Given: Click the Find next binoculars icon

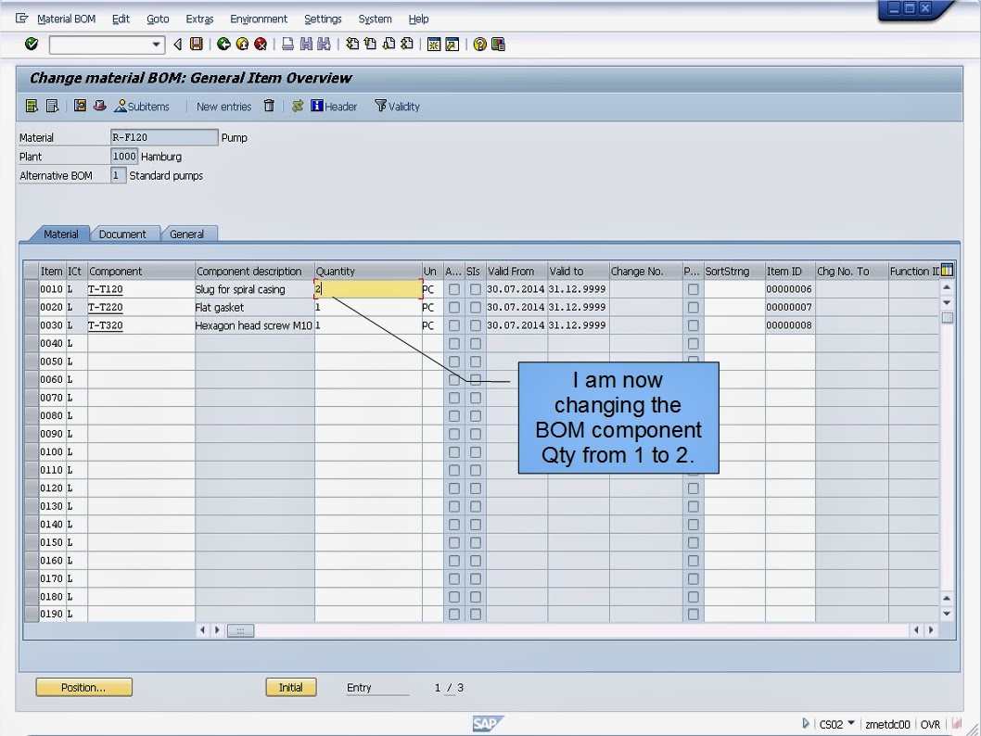Looking at the screenshot, I should [324, 44].
